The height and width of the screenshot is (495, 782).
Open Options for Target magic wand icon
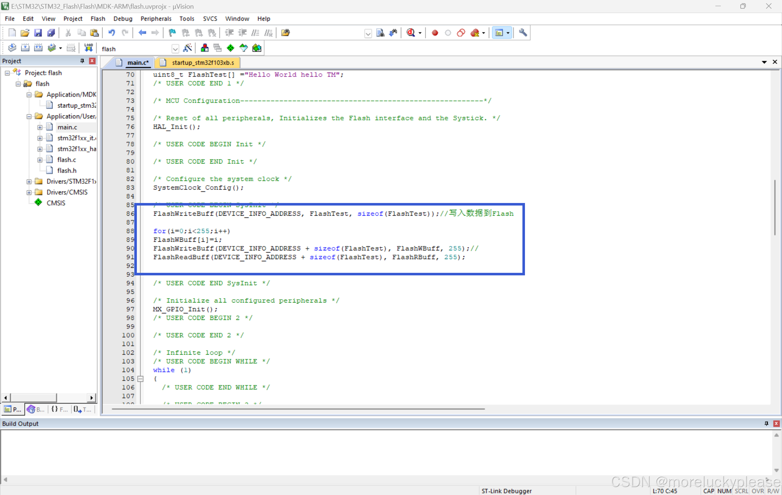(x=188, y=48)
